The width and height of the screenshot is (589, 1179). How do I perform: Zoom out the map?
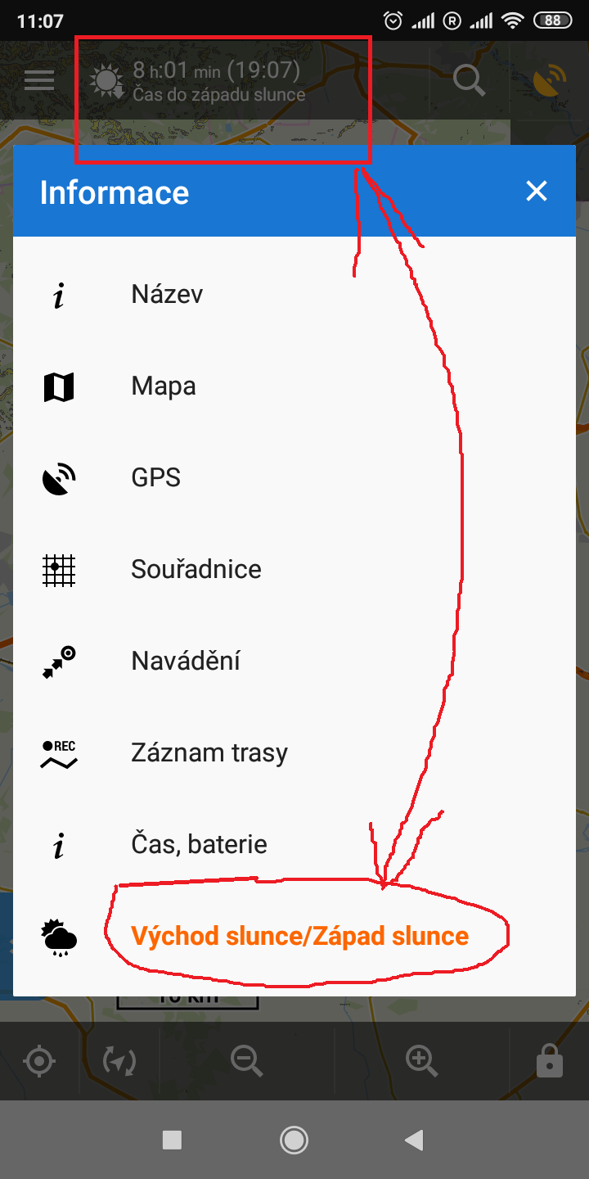(x=246, y=1062)
